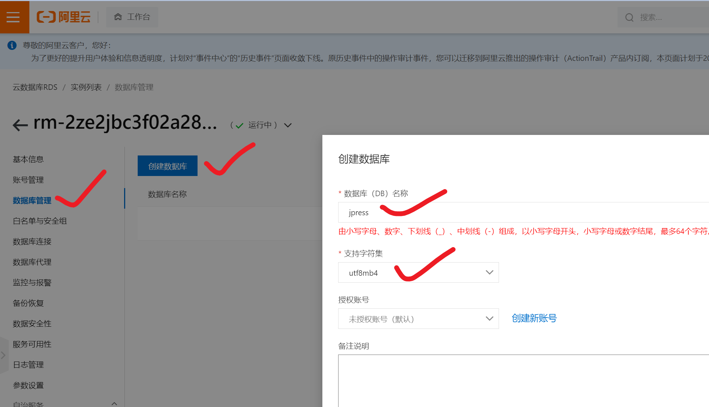Click the back arrow beside instance name

20,125
